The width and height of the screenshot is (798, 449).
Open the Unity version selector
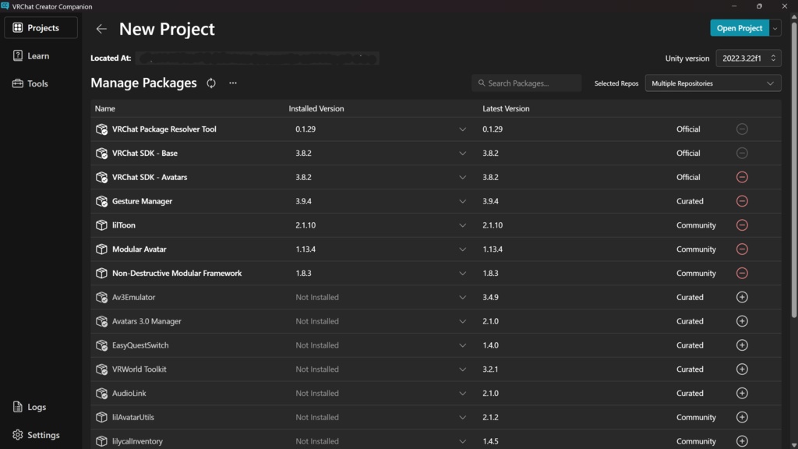click(748, 58)
